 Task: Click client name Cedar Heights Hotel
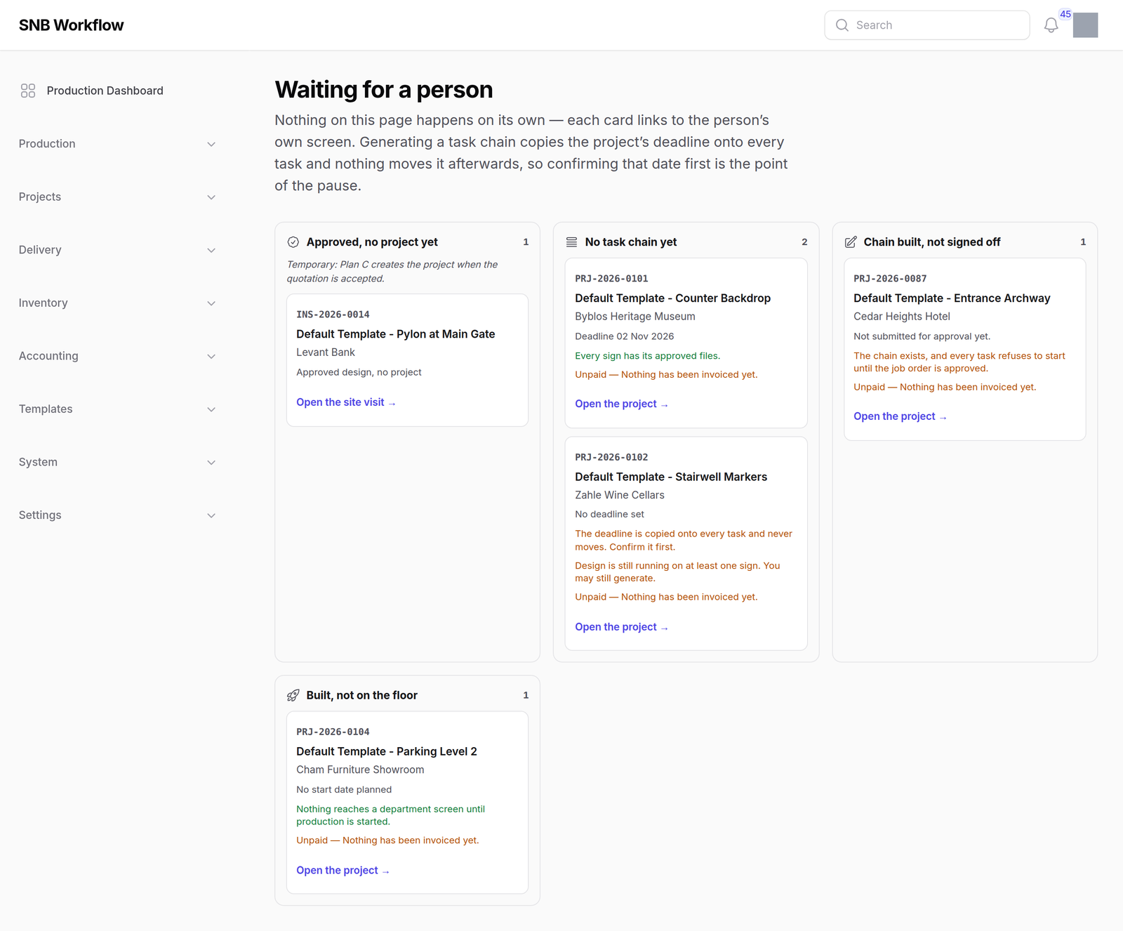coord(902,317)
